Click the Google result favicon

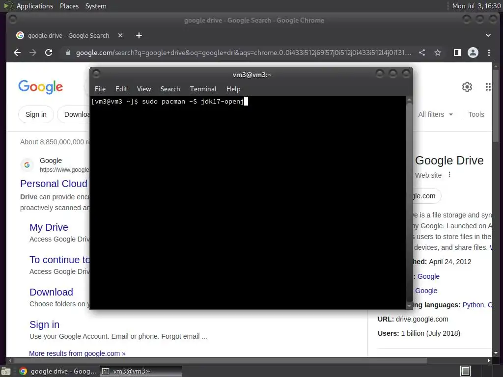[27, 165]
